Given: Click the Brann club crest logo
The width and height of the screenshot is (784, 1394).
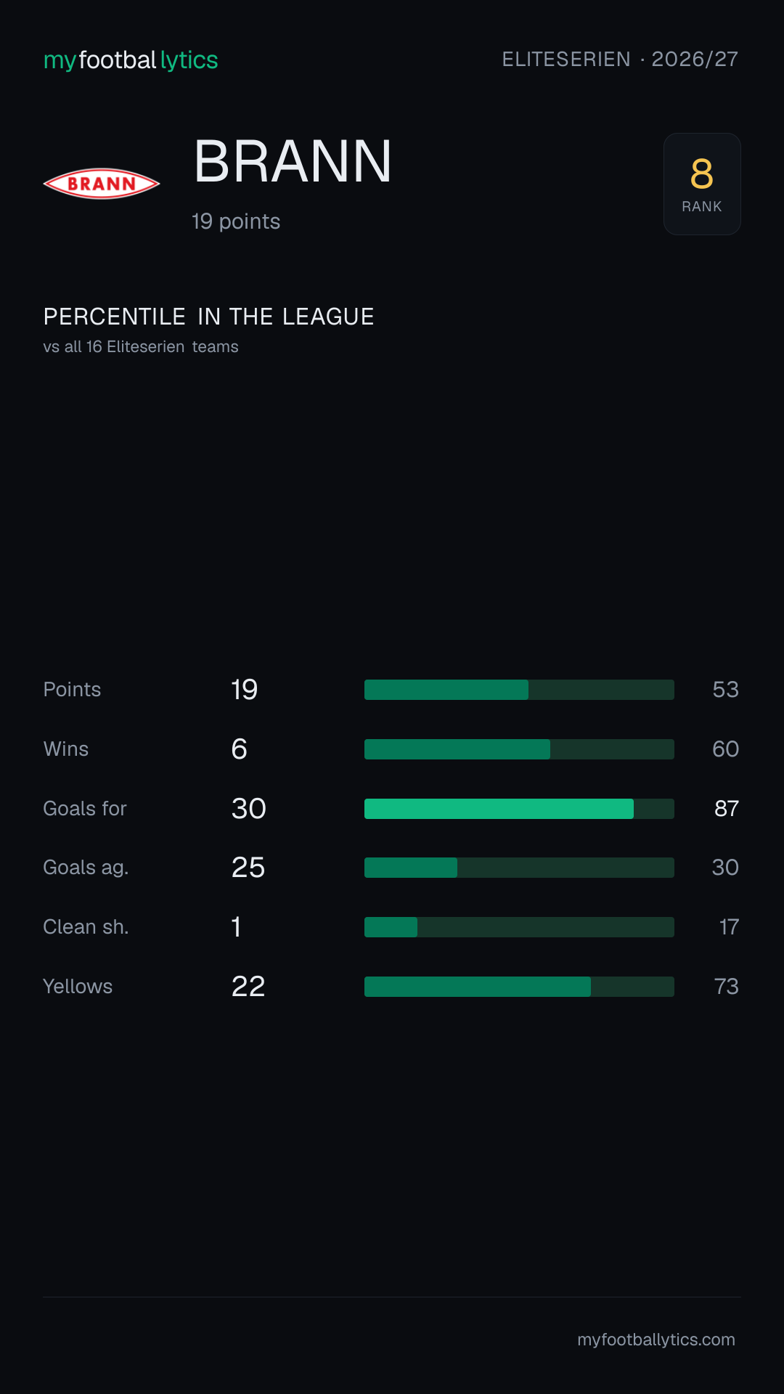Looking at the screenshot, I should 102,184.
